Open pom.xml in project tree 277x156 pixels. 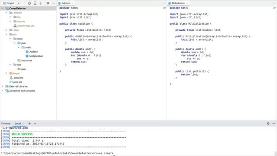click(18, 82)
